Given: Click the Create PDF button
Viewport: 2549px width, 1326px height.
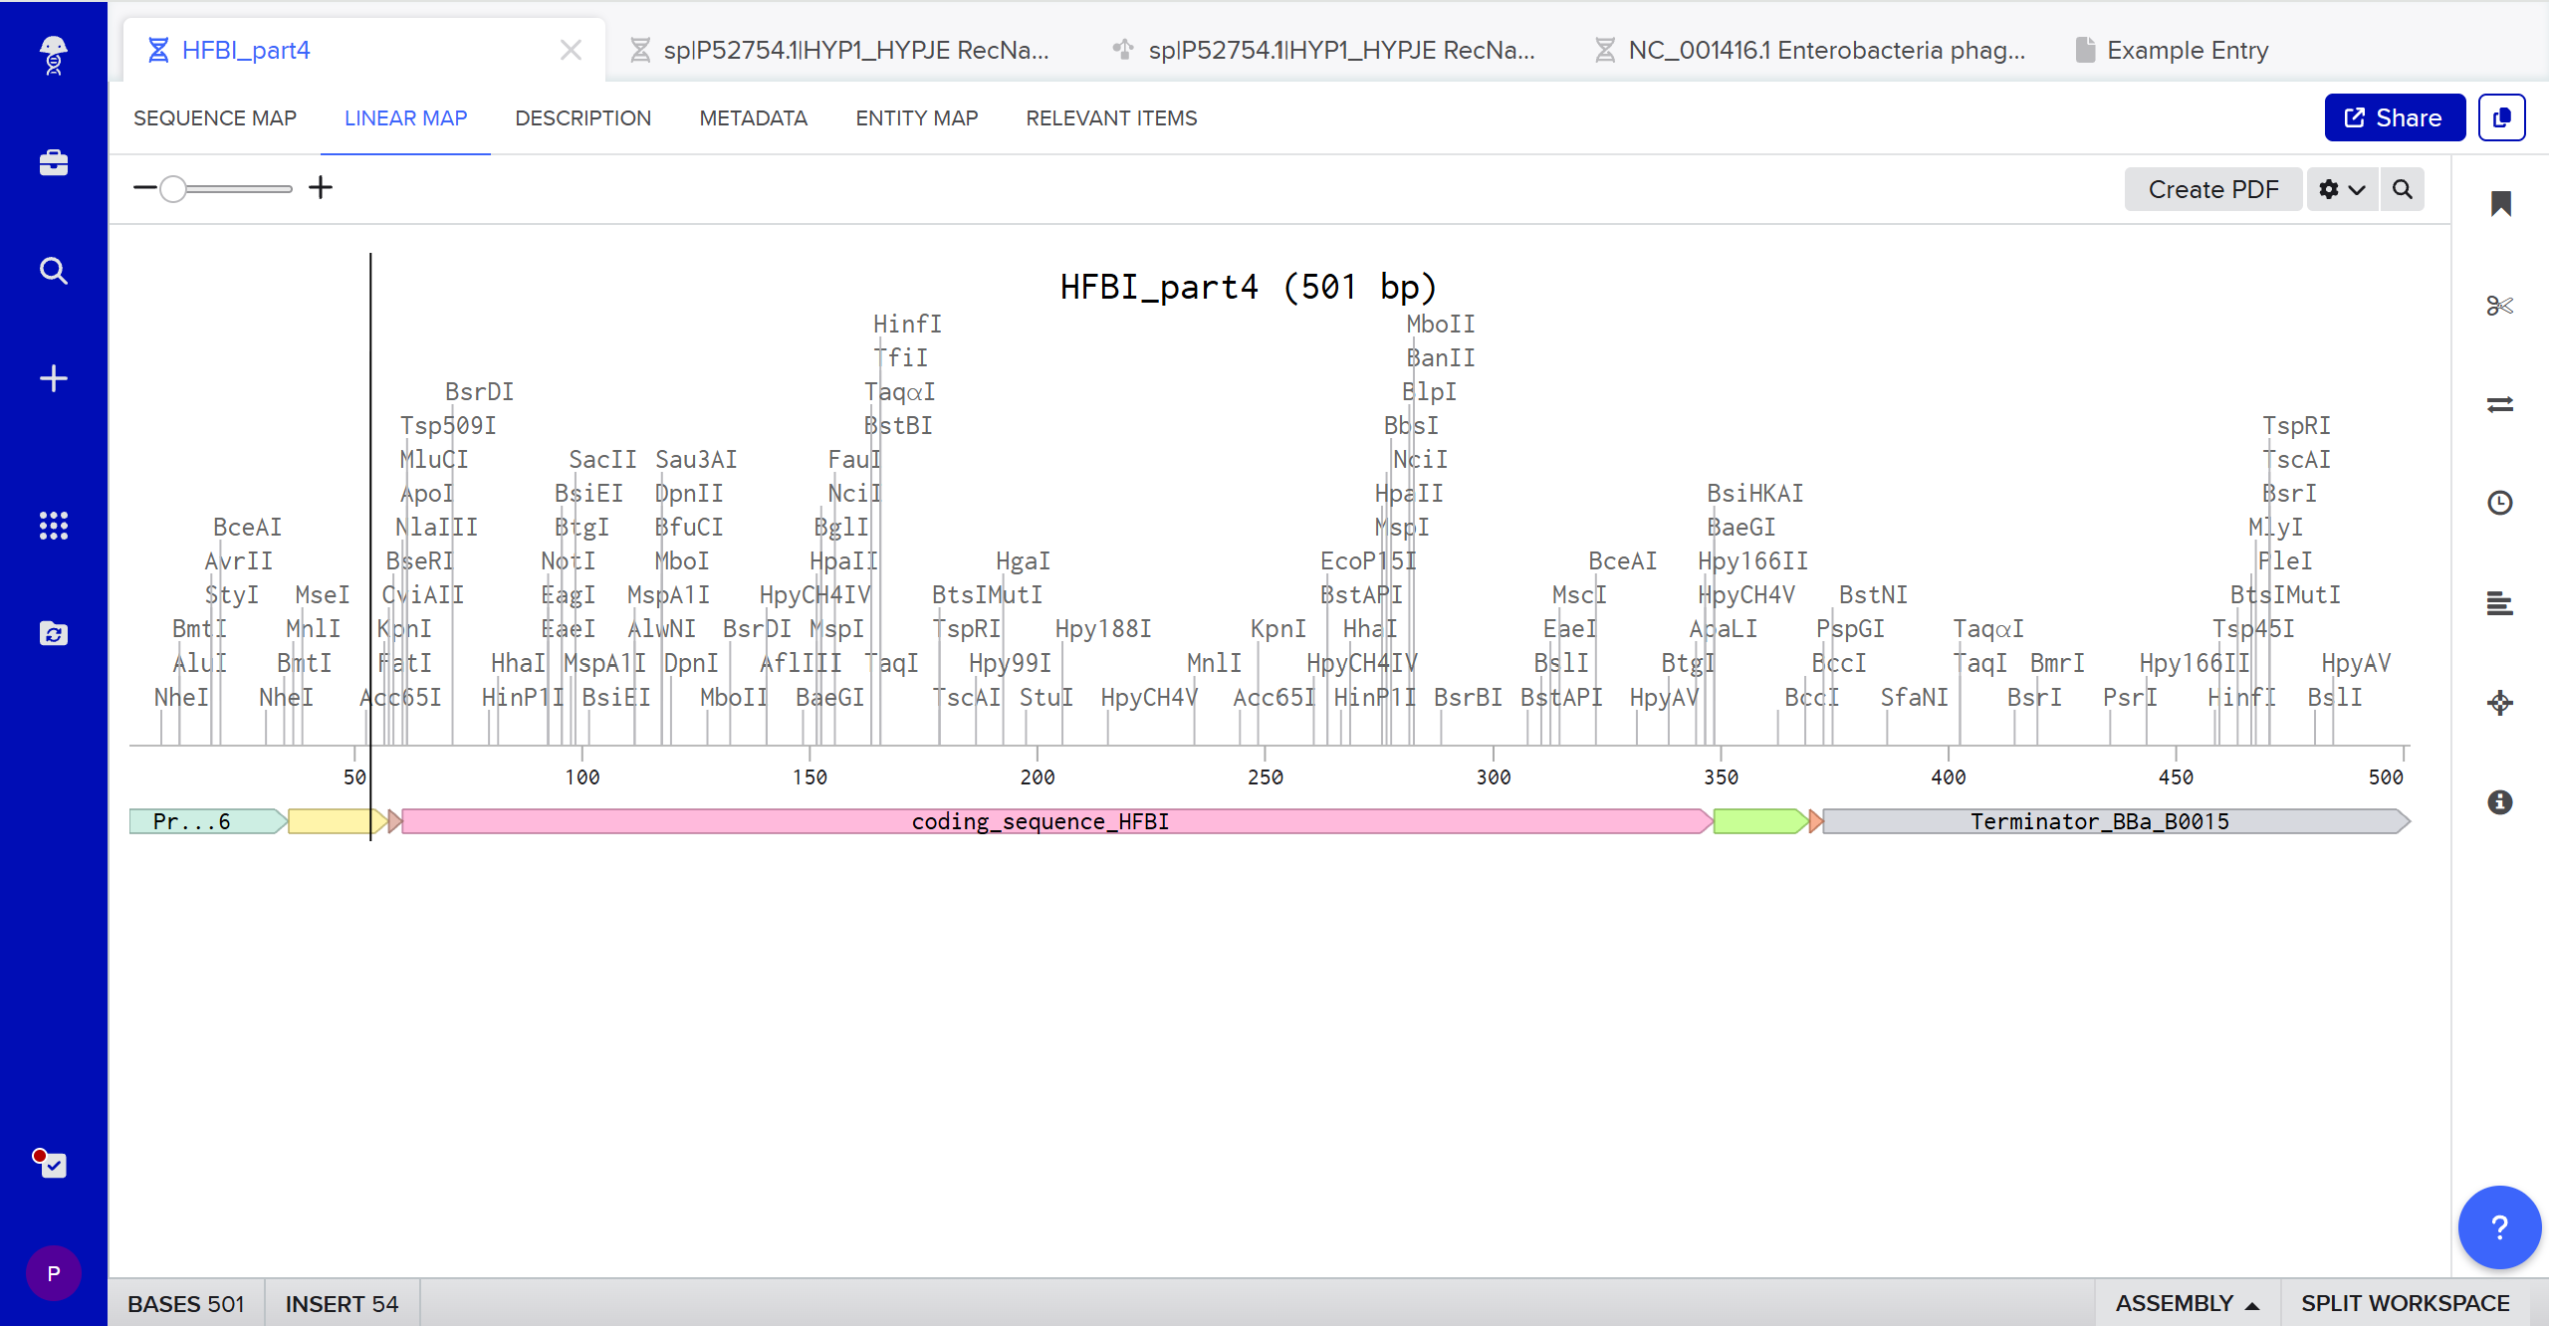Looking at the screenshot, I should tap(2212, 189).
